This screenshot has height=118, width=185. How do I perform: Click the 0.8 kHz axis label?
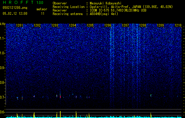click(3, 83)
